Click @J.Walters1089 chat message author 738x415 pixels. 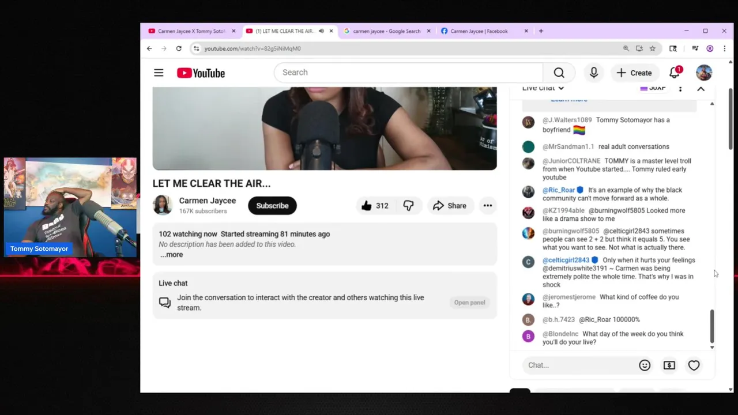click(567, 120)
